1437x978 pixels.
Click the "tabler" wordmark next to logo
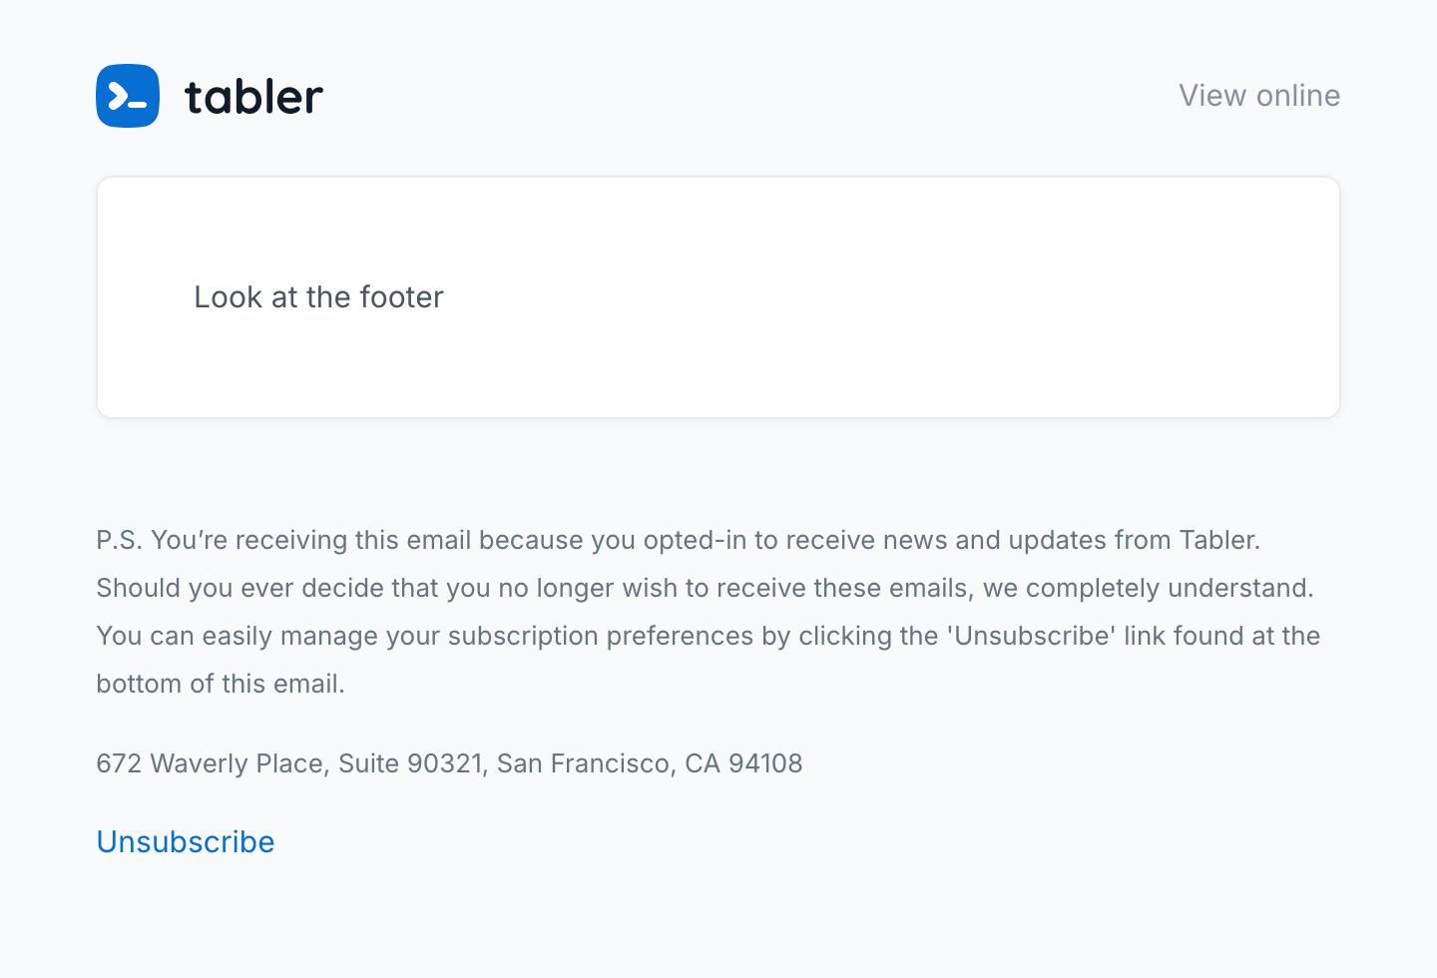click(x=254, y=97)
